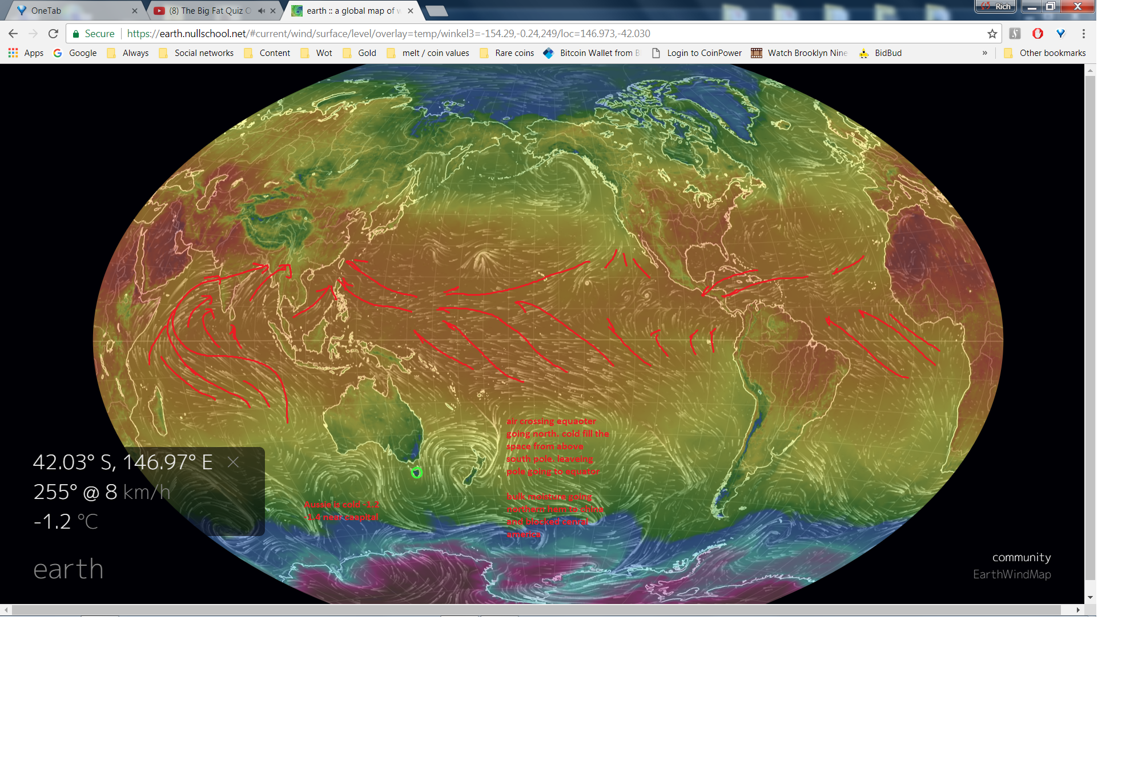View site info via the Secure padlock
The height and width of the screenshot is (761, 1142).
(94, 34)
